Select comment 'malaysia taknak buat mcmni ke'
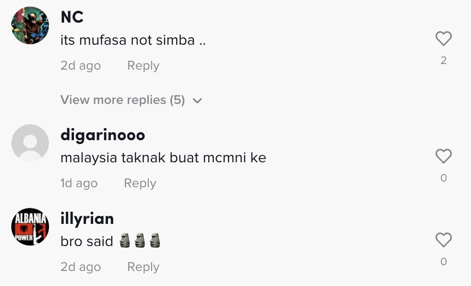 click(163, 158)
